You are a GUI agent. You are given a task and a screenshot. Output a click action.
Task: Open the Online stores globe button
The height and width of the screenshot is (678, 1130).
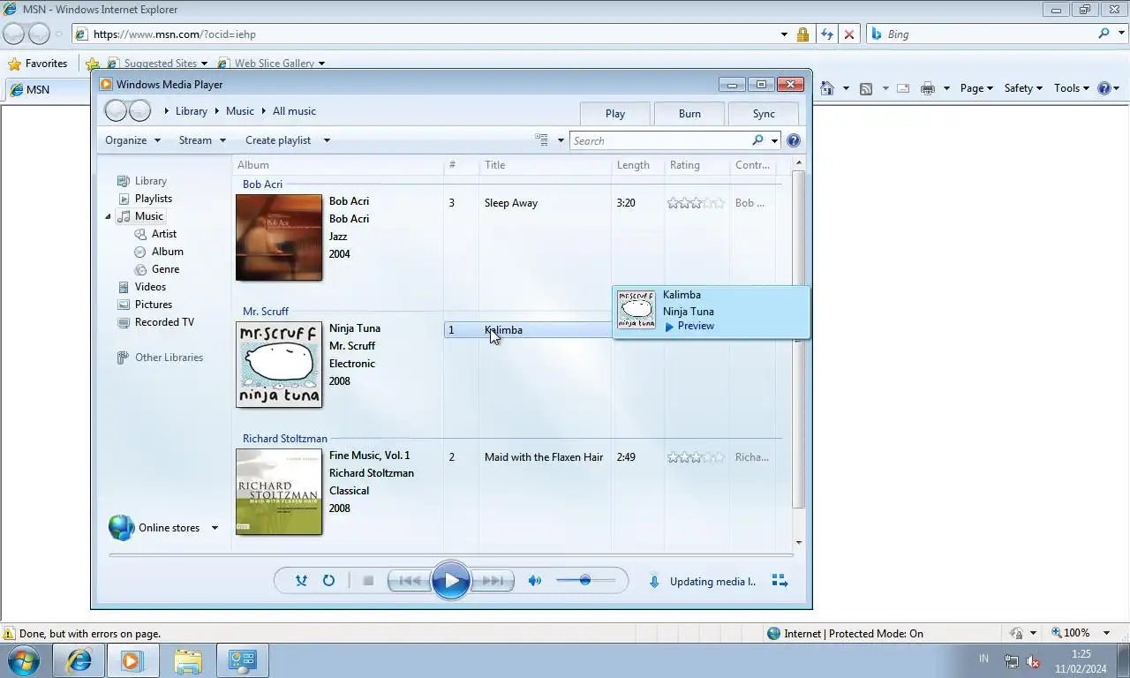coord(122,528)
